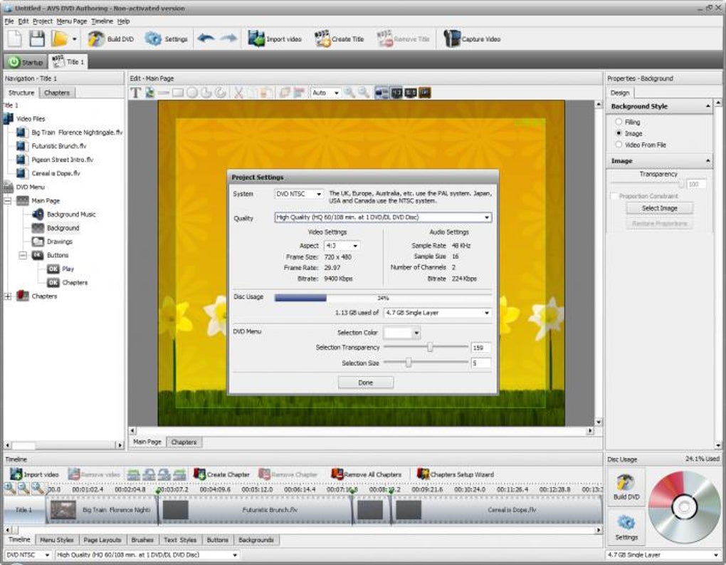Select Background Music tree item
Image resolution: width=726 pixels, height=565 pixels.
coord(71,214)
